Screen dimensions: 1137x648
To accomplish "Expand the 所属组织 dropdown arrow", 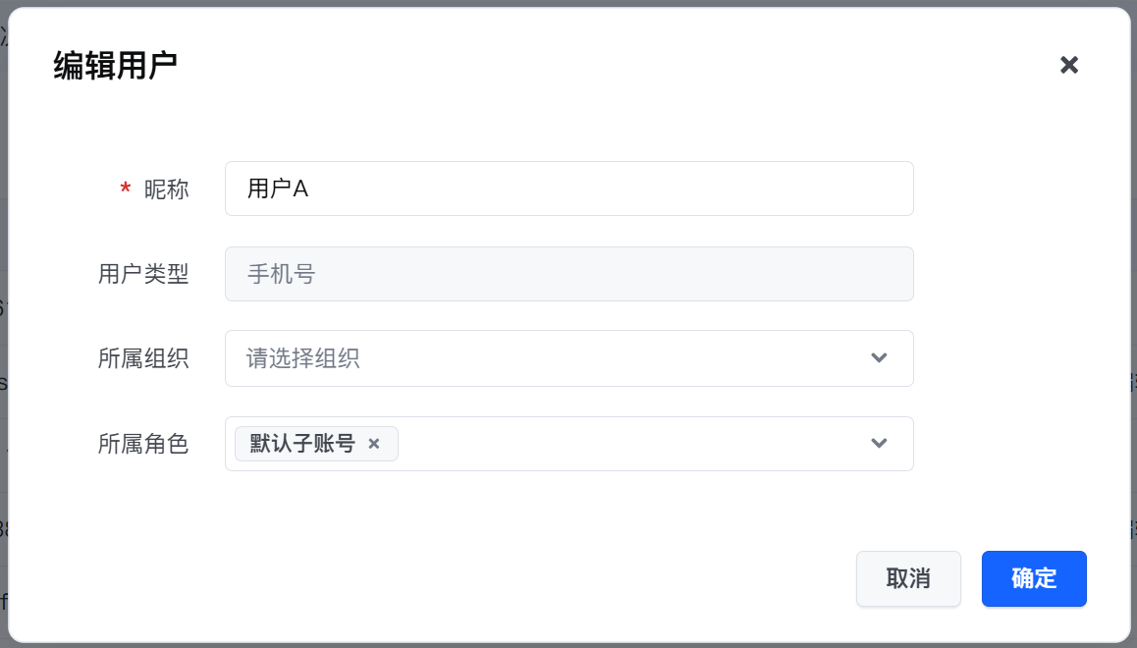I will [879, 358].
